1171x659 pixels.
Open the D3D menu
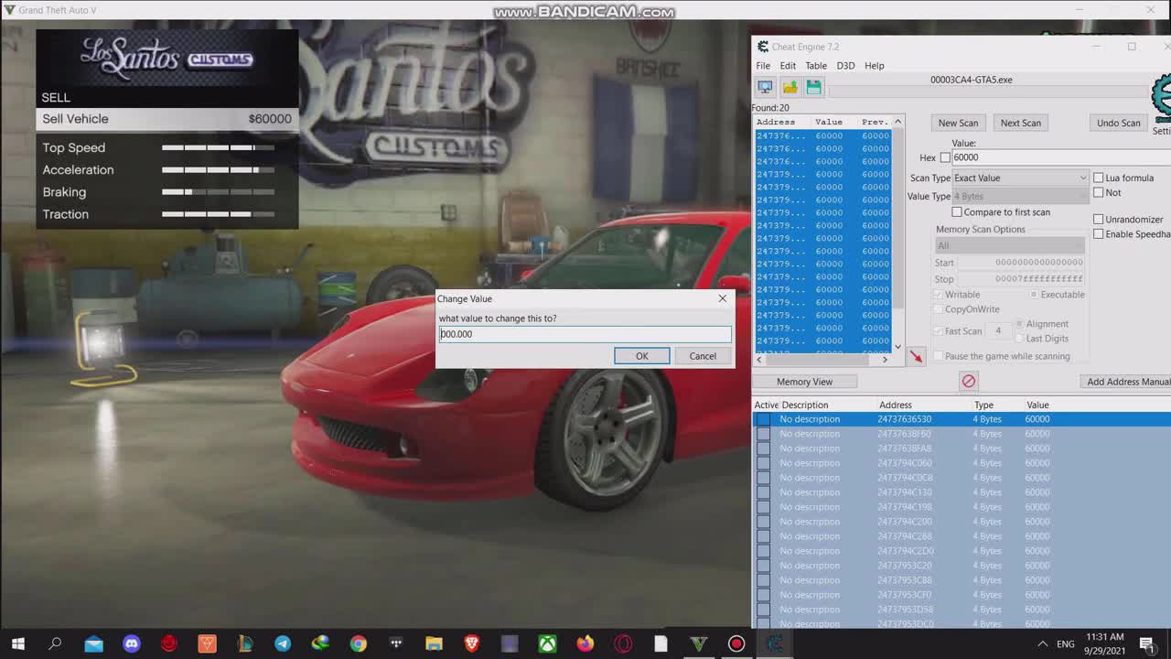pyautogui.click(x=845, y=66)
